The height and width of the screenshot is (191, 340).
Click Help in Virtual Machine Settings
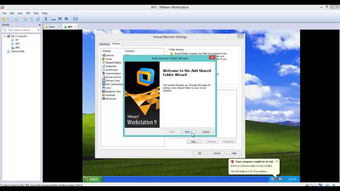coord(234,153)
